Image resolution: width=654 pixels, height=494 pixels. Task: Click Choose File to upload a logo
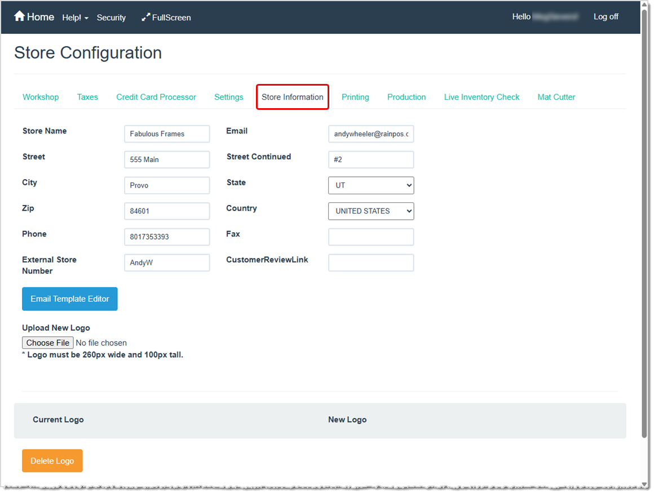point(47,342)
